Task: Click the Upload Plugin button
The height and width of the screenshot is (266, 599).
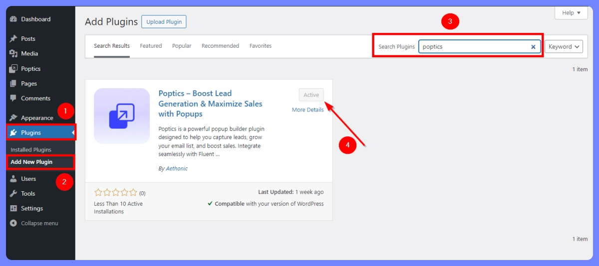Action: (164, 22)
